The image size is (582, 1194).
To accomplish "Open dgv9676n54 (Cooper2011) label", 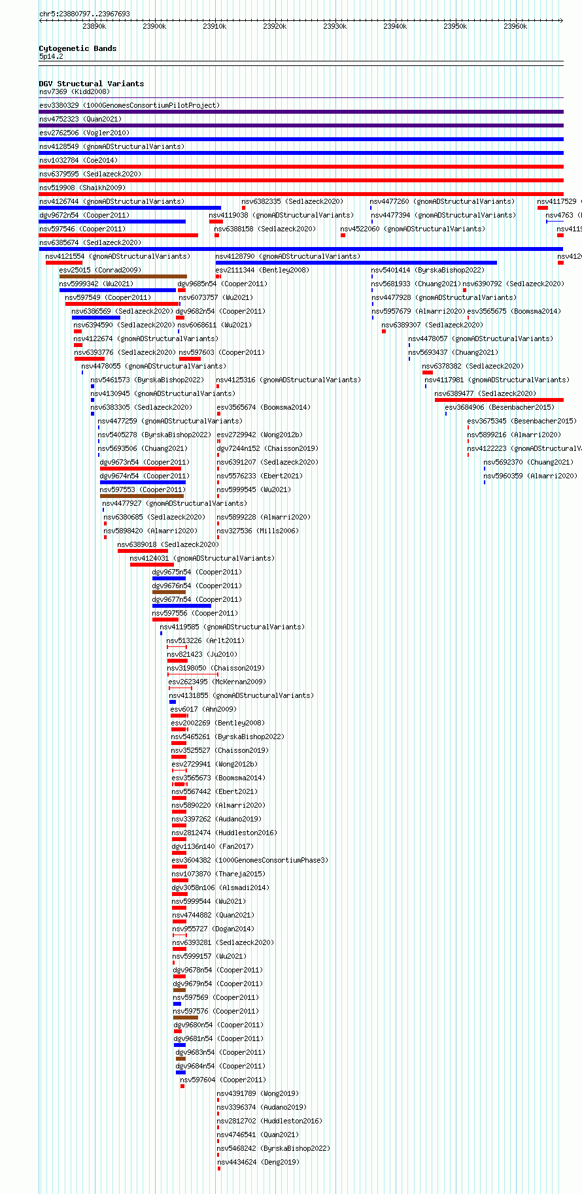I will [197, 586].
